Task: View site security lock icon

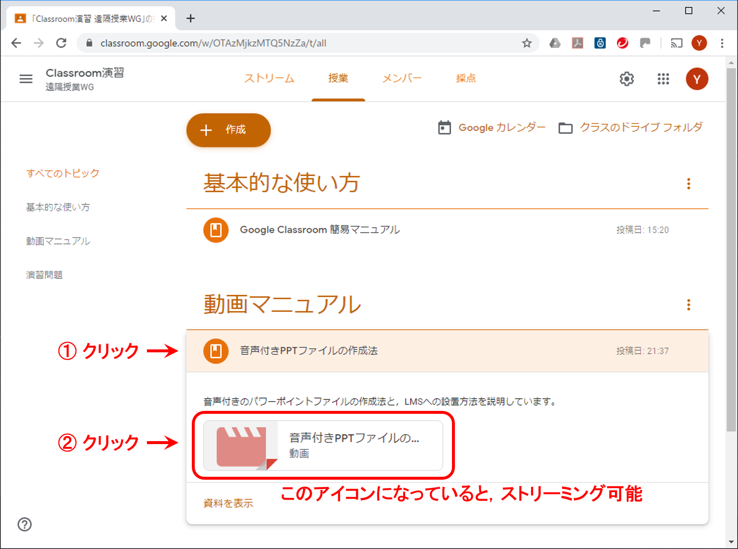Action: [x=89, y=43]
